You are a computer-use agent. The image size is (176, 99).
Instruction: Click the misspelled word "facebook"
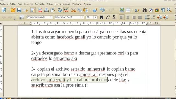pos(65,37)
